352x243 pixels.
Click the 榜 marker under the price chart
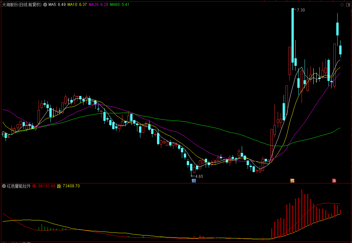point(292,181)
